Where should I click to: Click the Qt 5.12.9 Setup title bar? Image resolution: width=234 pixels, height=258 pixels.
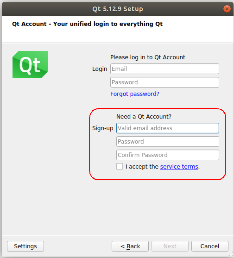(118, 9)
